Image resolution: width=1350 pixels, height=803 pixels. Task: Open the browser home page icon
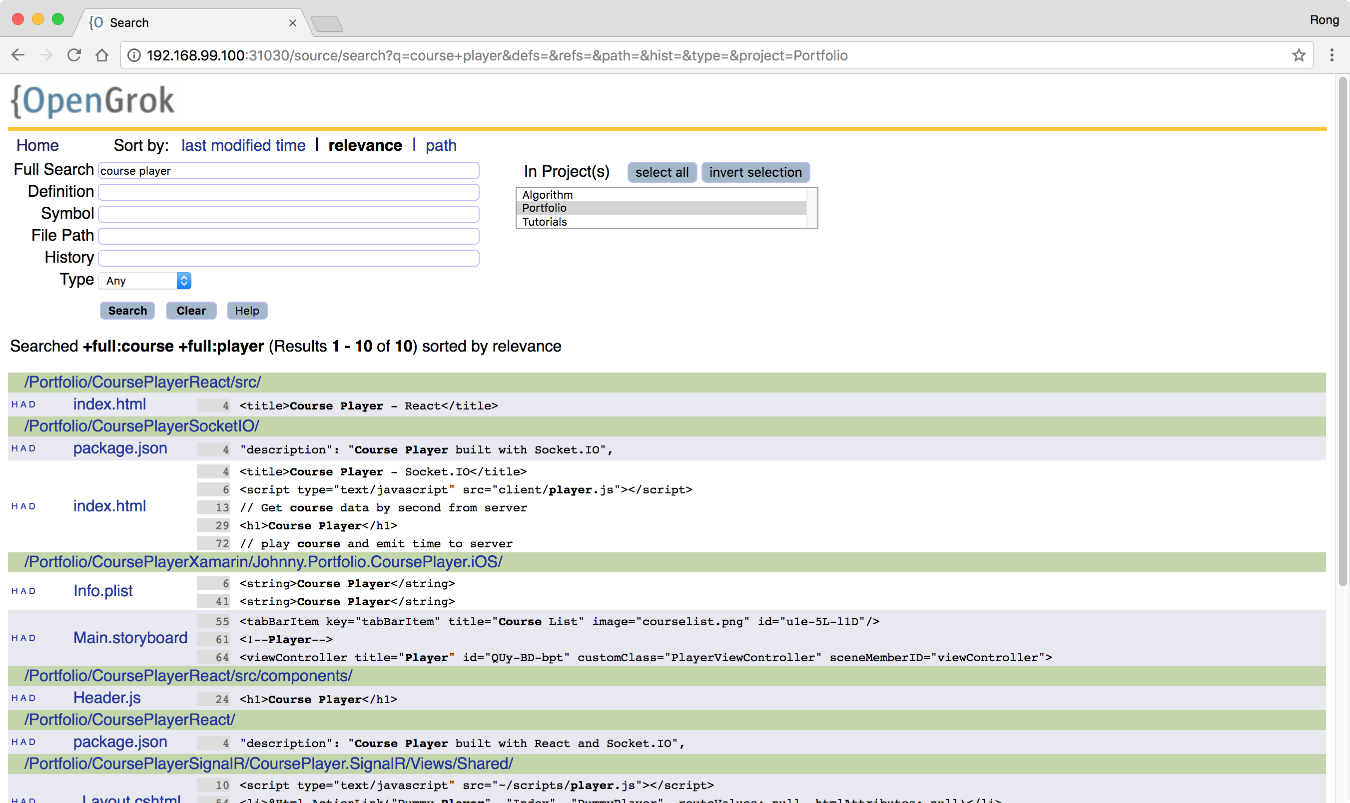(102, 55)
